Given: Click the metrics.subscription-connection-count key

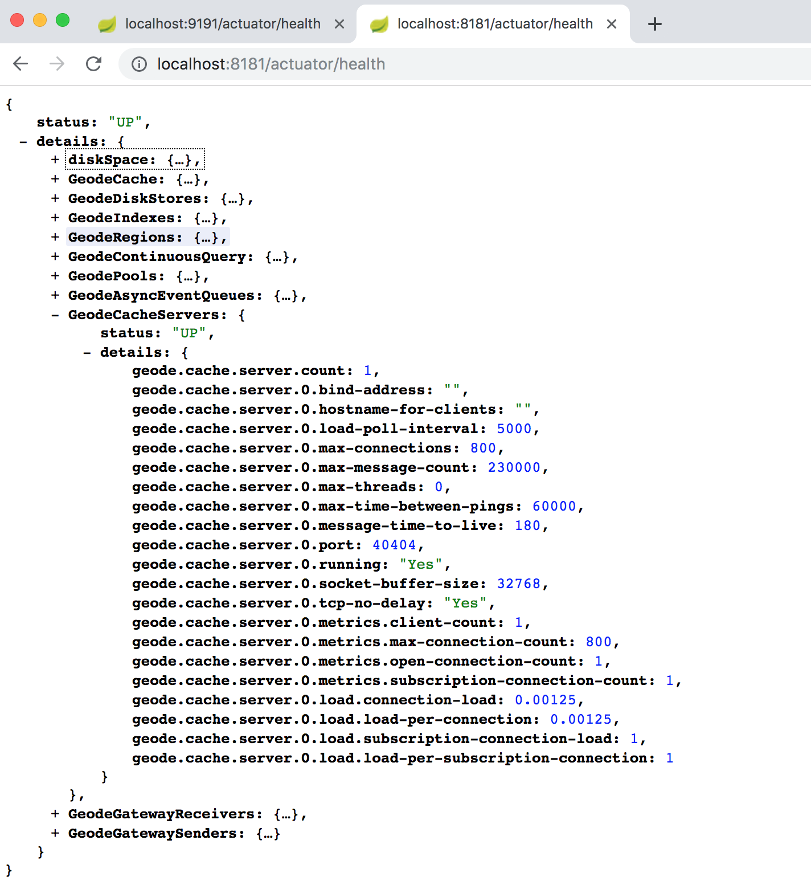Looking at the screenshot, I should click(394, 681).
